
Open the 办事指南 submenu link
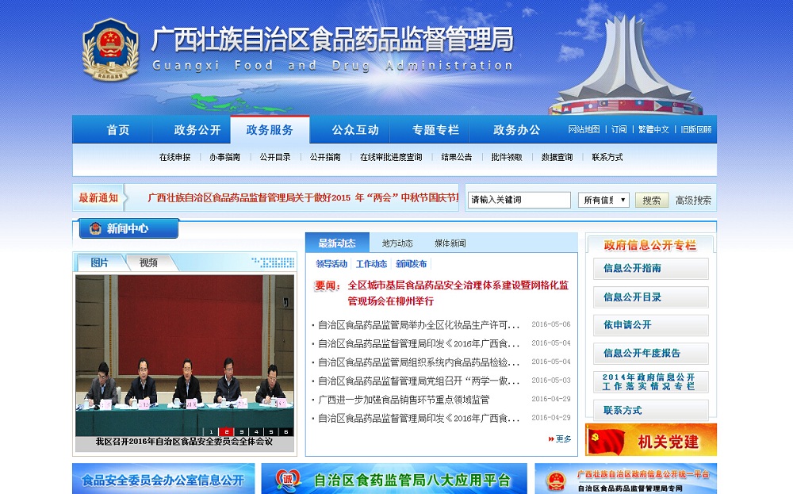224,157
